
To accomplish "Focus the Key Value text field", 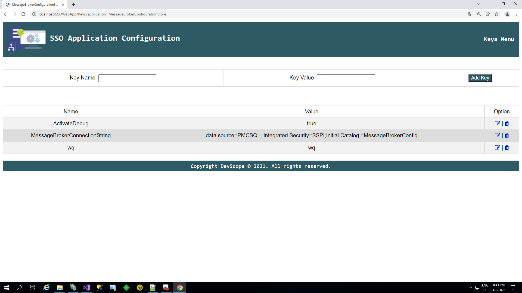I will (346, 78).
